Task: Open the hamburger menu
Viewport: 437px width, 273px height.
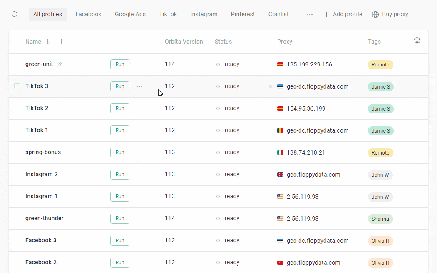Action: click(422, 15)
